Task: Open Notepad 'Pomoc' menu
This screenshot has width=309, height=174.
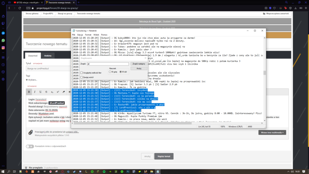Action: pyautogui.click(x=104, y=35)
